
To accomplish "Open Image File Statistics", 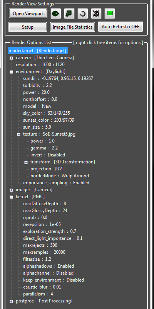I will coord(72,27).
